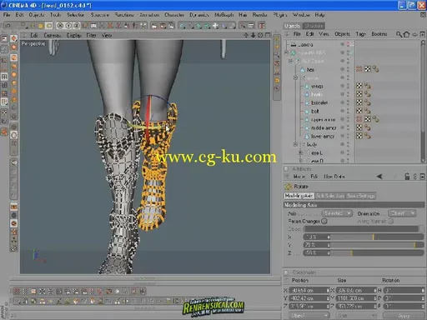427x320 pixels.
Task: Click first red icon in bottom toolbar
Action: (x=17, y=292)
